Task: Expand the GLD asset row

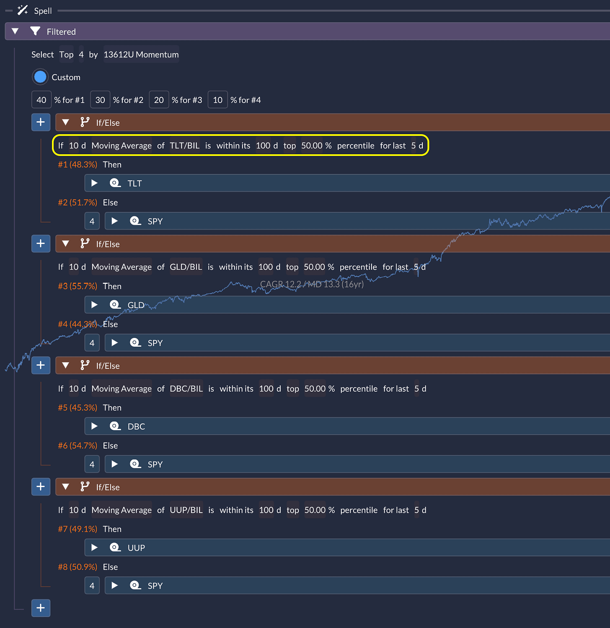Action: pos(95,305)
